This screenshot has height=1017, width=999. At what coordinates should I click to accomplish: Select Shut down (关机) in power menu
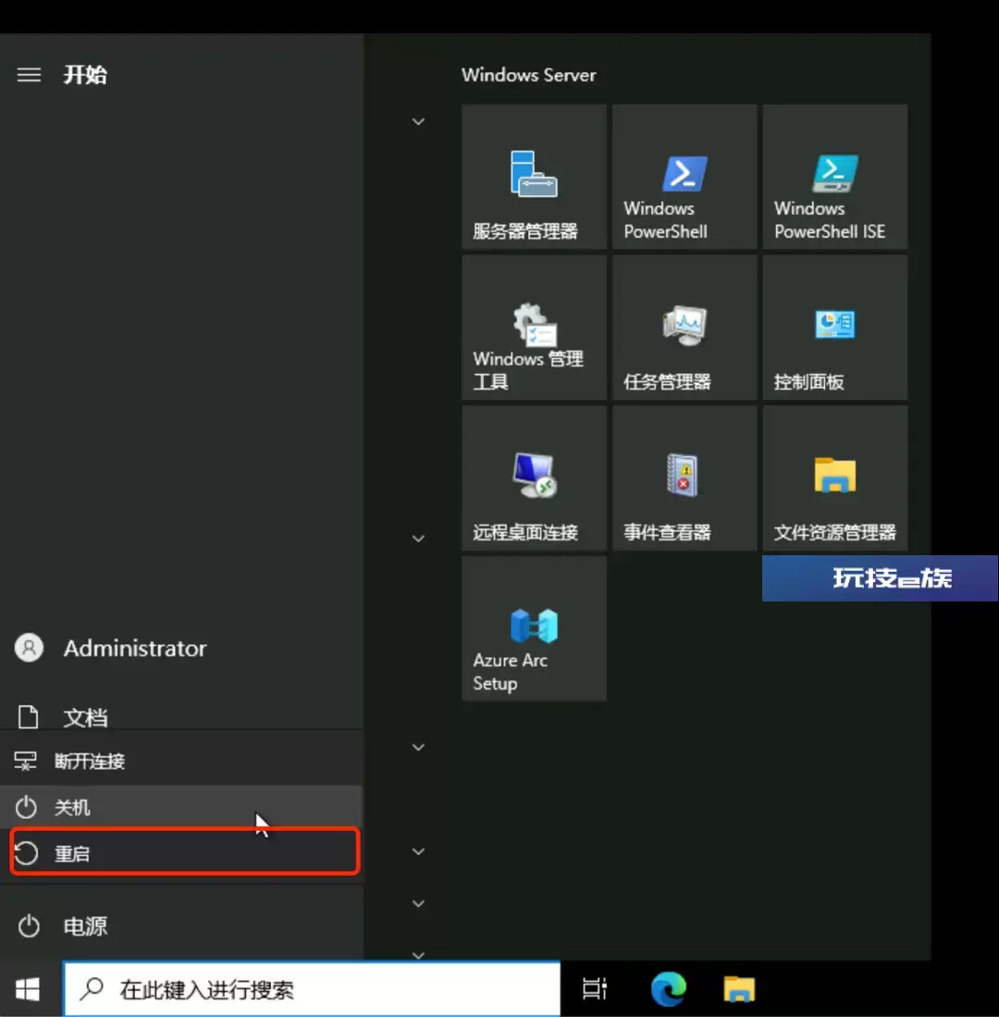pos(181,808)
